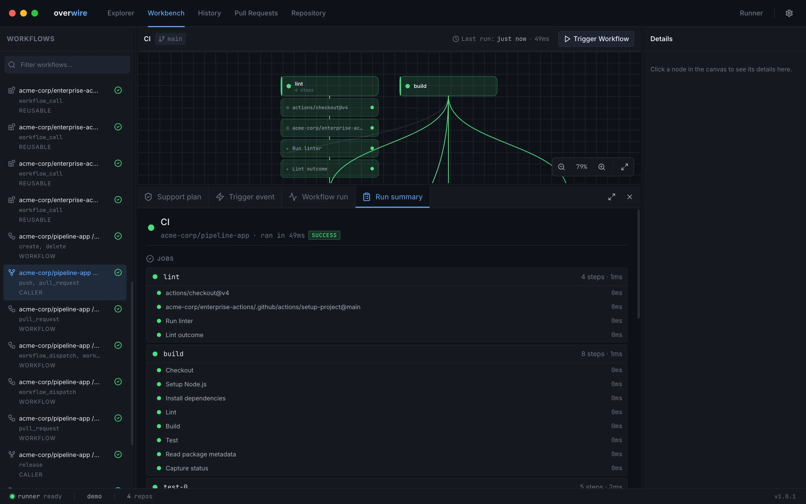The width and height of the screenshot is (806, 504).
Task: Click the success check on workflow_dispatch workflow
Action: [118, 382]
